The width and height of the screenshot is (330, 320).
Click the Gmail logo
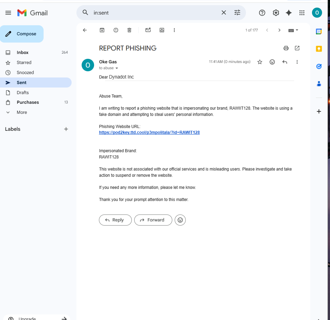tap(33, 13)
